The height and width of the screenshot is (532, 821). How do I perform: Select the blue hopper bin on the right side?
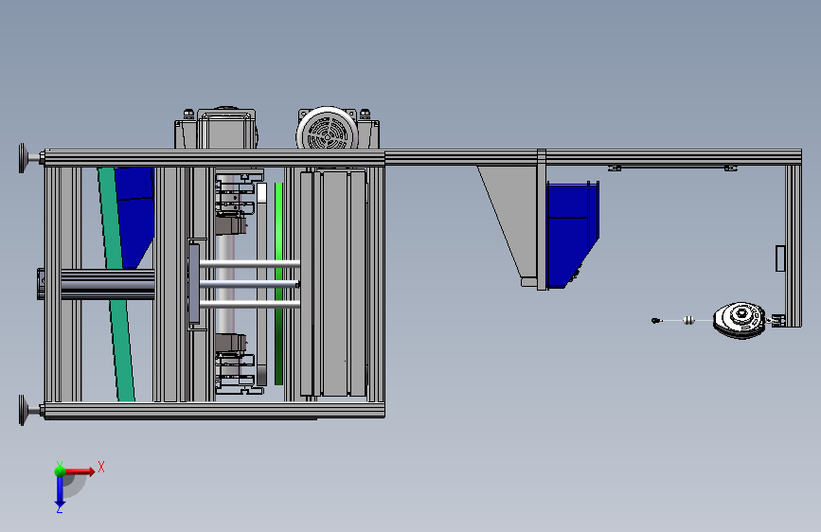click(x=572, y=234)
